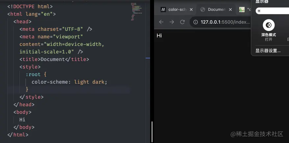Screen dimensions: 289x143
Task: Click the 显示器 panel heading
Action: point(262,2)
